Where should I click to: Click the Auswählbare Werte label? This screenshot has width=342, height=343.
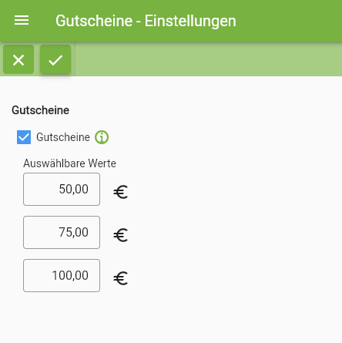69,163
